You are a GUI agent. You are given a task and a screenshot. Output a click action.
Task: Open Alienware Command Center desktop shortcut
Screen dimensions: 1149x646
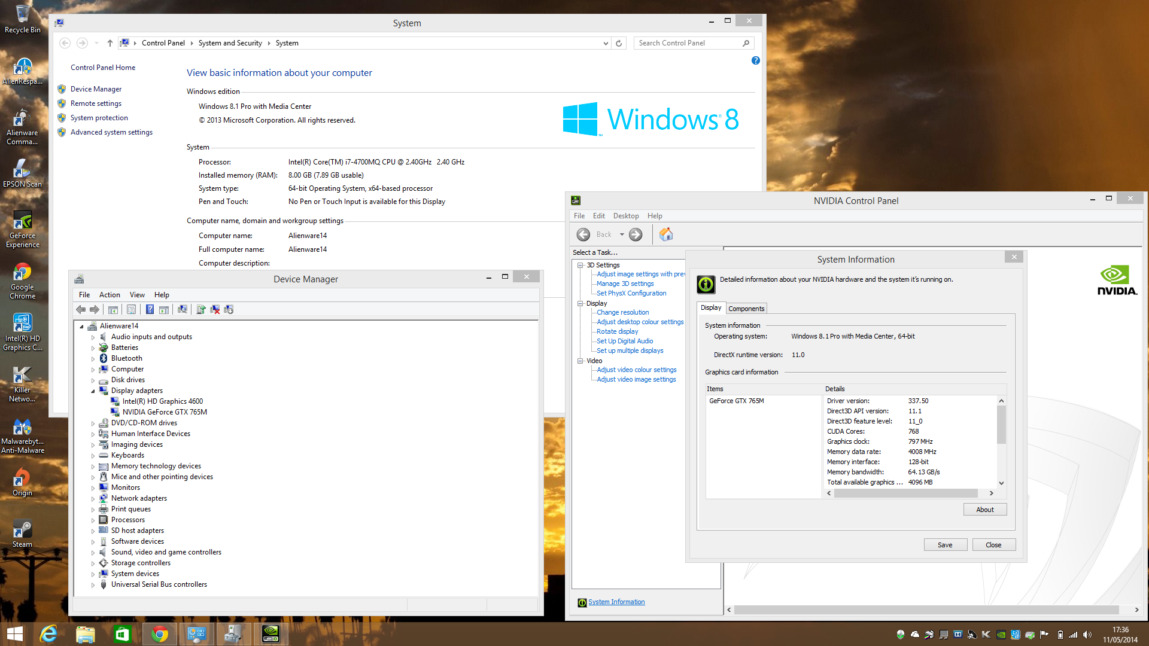click(22, 126)
